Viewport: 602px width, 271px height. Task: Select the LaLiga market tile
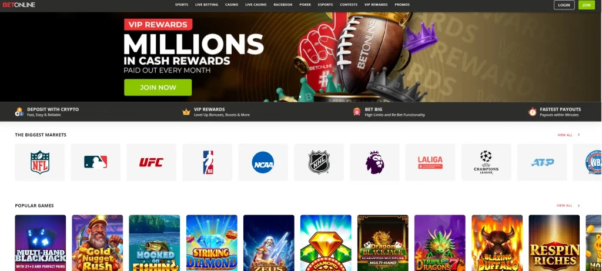430,162
